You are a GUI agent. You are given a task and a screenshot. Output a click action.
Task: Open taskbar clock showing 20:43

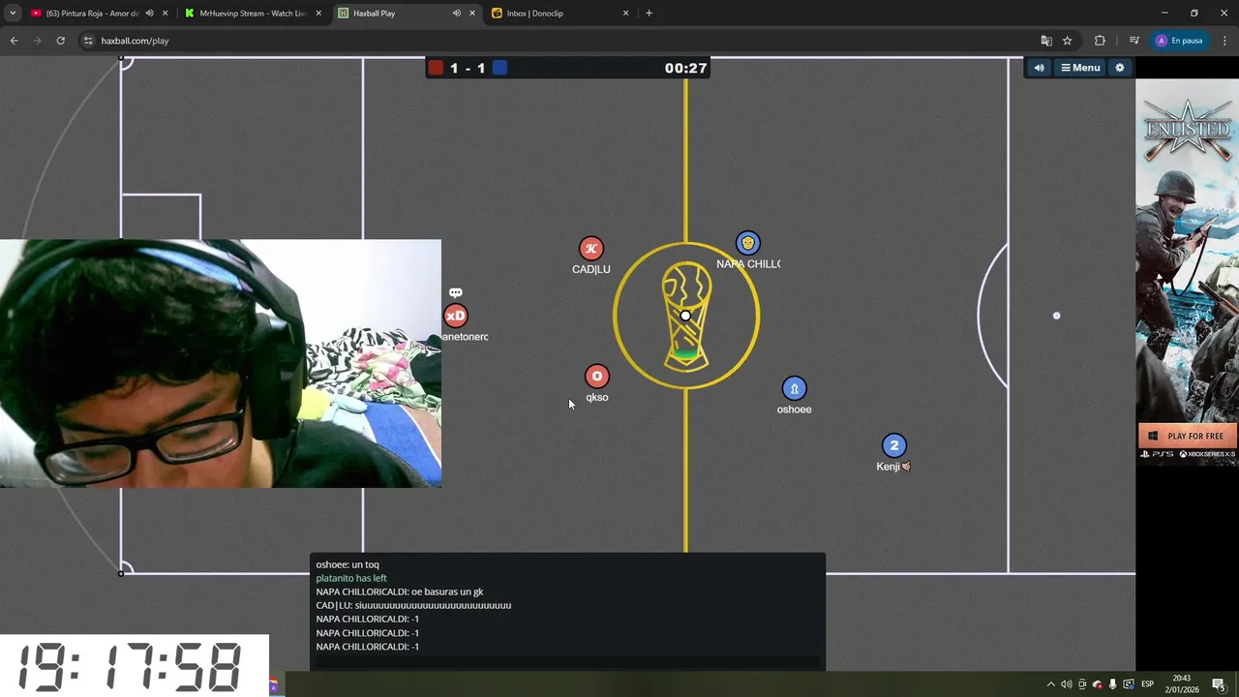[x=1182, y=684]
